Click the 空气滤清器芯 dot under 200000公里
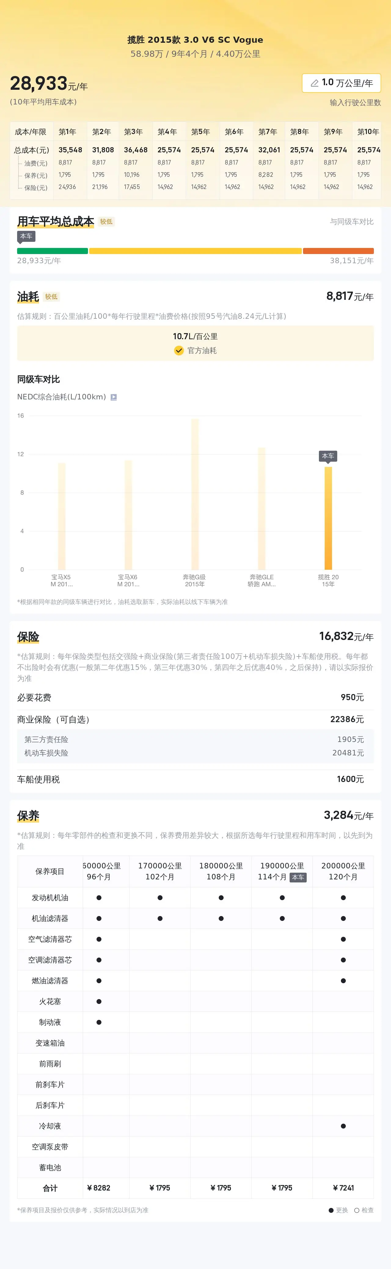The width and height of the screenshot is (391, 1269). click(343, 939)
